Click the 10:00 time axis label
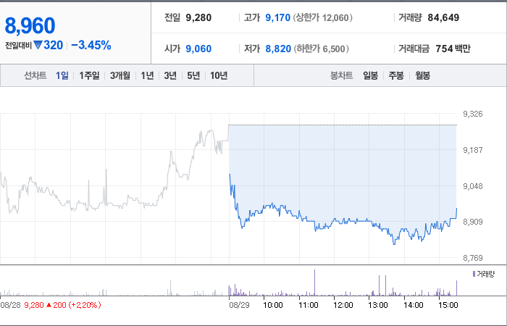Screen dimensions: 507x326 coord(273,305)
